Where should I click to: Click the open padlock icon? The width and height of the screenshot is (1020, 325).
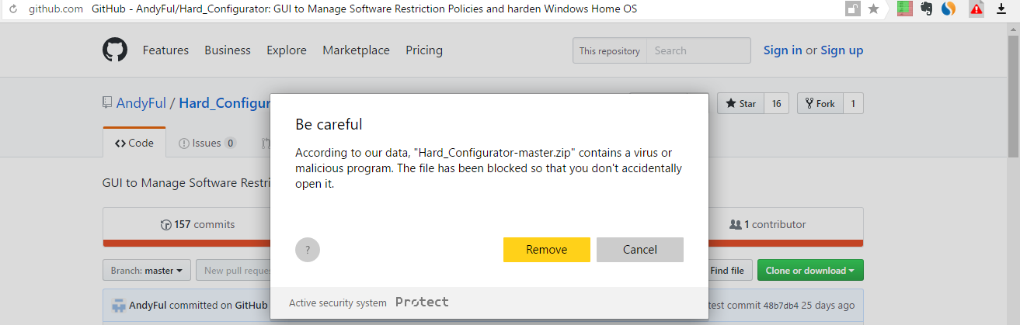point(852,9)
